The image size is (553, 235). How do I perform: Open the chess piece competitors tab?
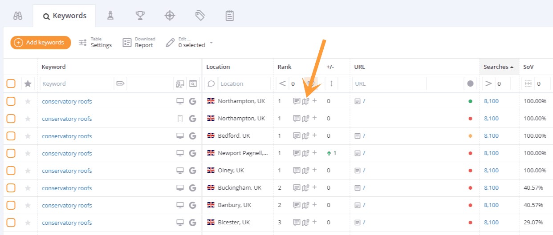110,16
